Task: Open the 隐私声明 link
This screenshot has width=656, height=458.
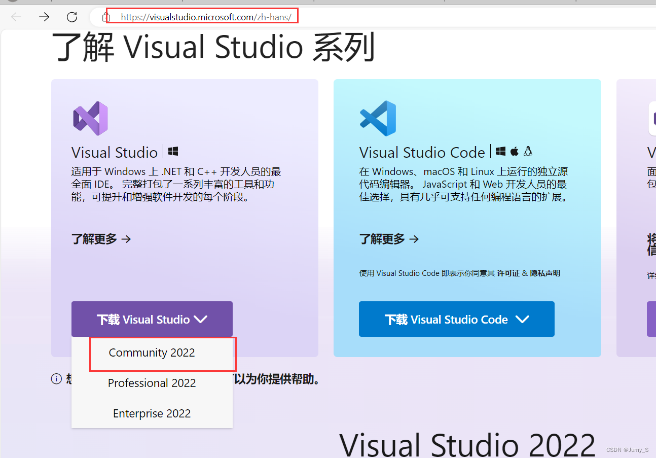Action: [x=545, y=273]
